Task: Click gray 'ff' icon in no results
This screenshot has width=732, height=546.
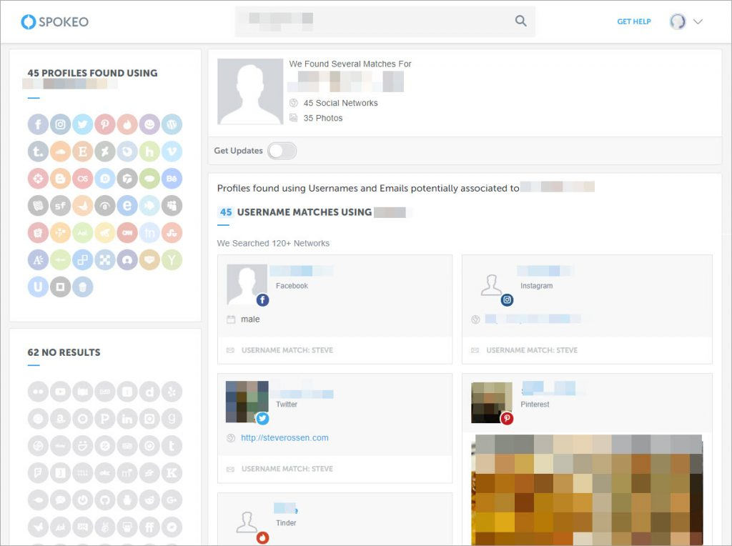Action: (x=149, y=527)
